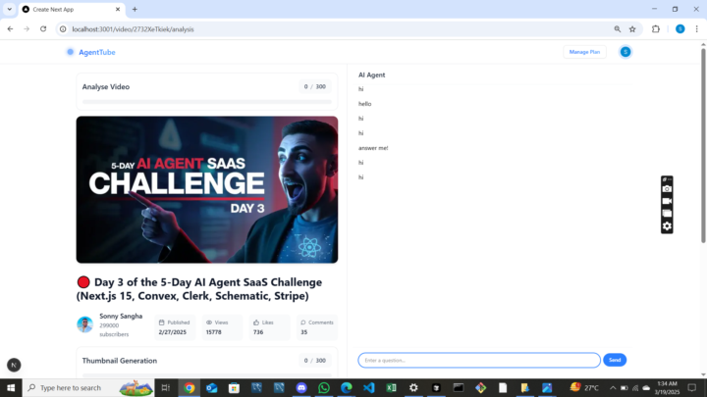Screen dimensions: 707x397
Task: Click the Sonny Sangha channel name
Action: (121, 316)
